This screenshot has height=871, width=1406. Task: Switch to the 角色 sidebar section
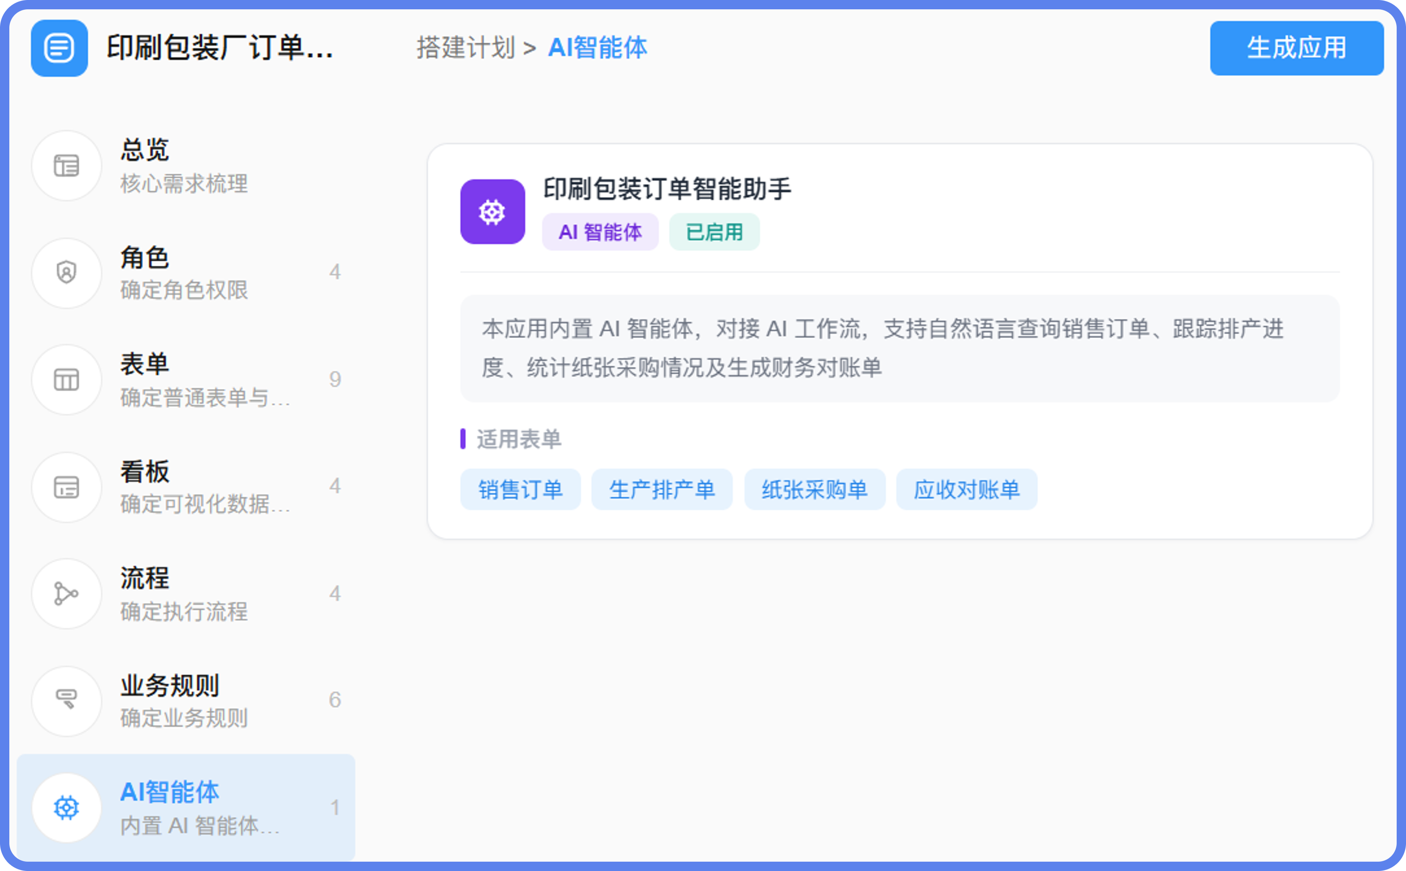click(186, 273)
